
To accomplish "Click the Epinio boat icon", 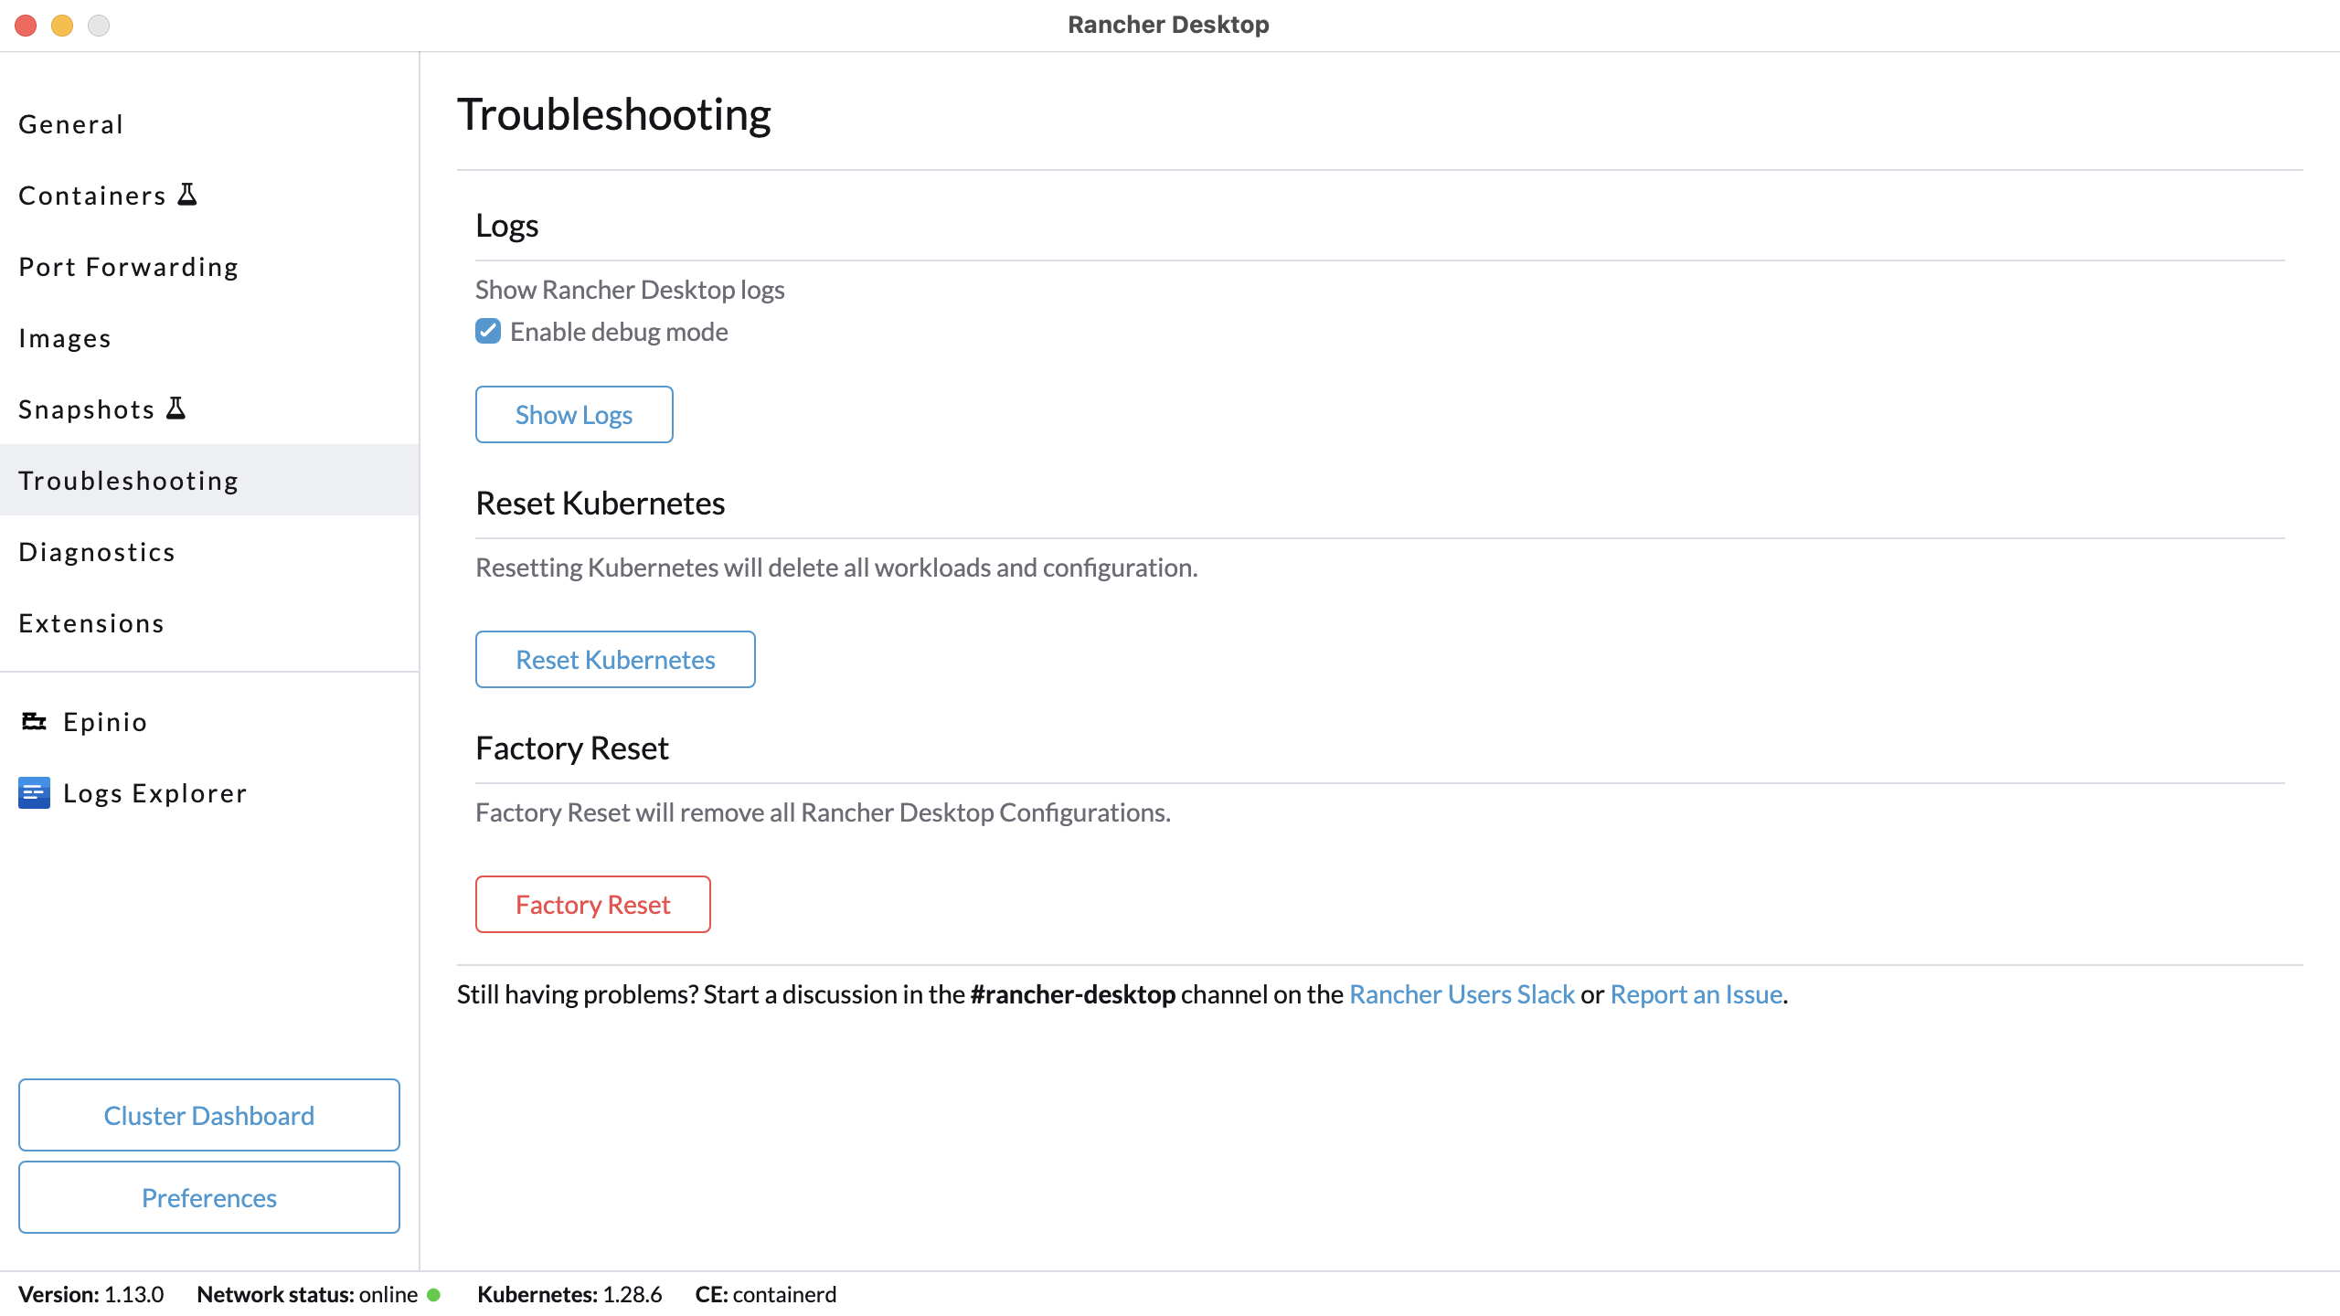I will [x=34, y=722].
